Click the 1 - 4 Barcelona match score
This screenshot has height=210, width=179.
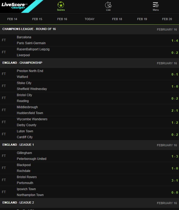pyautogui.click(x=174, y=41)
